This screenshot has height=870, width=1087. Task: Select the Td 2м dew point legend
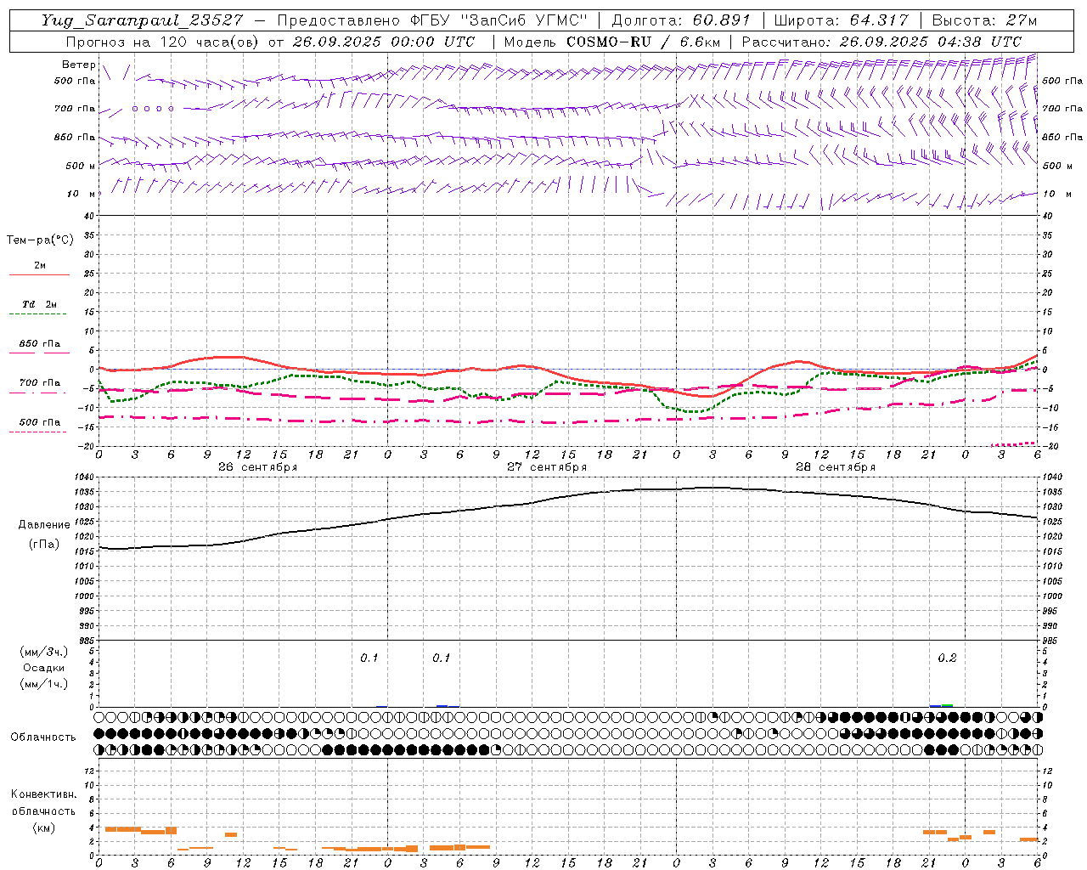[39, 308]
